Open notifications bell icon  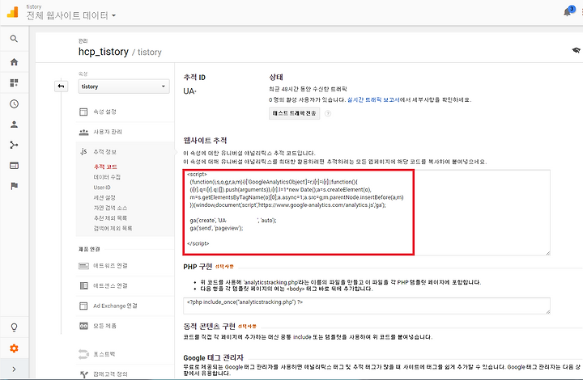[x=568, y=12]
